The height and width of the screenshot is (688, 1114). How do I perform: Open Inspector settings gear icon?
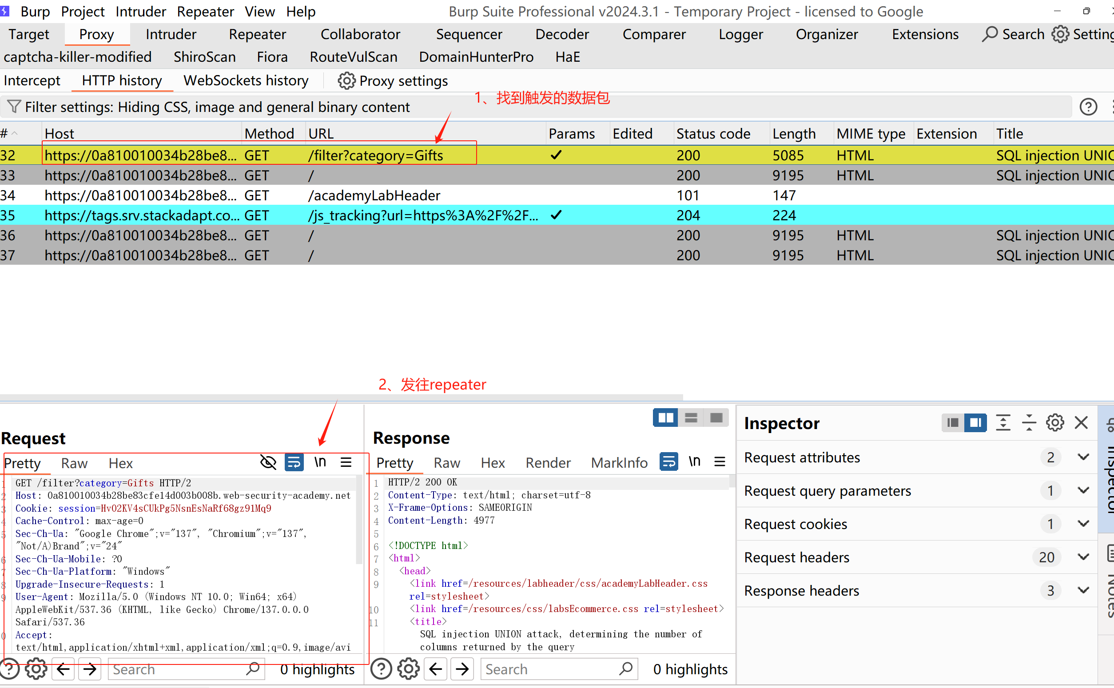[1055, 423]
